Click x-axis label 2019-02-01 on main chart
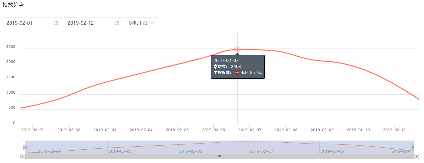424x163 pixels. pos(33,130)
